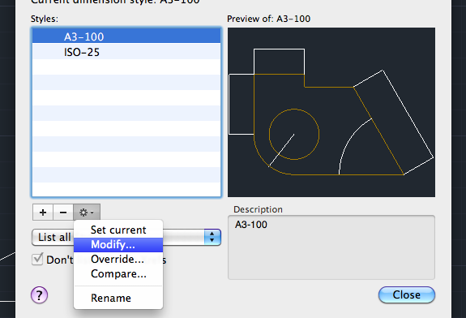Open the List all styles dropdown
The image size is (466, 318).
[126, 238]
